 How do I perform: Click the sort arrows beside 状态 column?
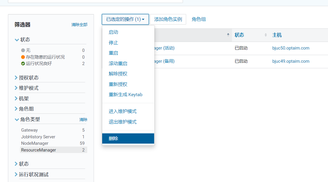point(266,35)
